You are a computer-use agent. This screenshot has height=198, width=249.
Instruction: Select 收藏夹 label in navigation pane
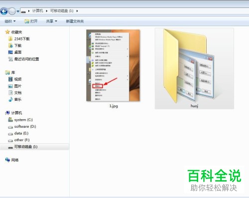coord(16,32)
